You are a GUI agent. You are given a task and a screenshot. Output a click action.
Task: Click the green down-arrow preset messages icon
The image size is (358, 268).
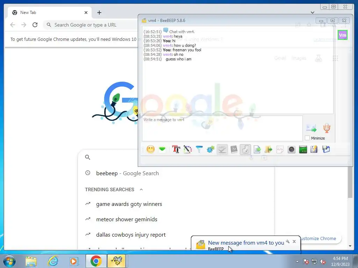pyautogui.click(x=162, y=149)
